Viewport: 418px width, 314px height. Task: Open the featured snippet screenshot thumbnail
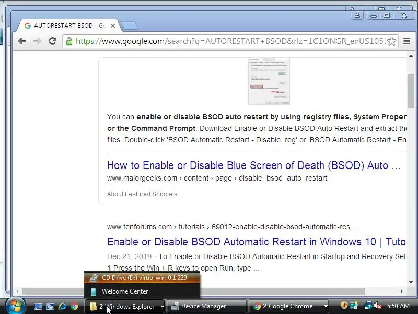(269, 81)
